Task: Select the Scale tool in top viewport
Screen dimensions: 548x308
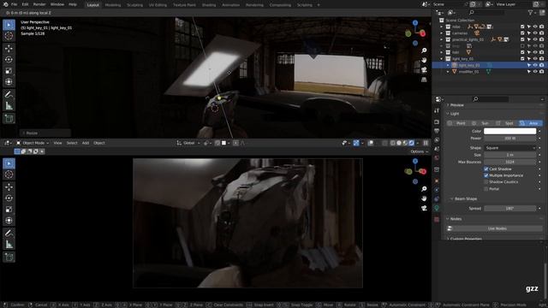Action: coord(9,71)
